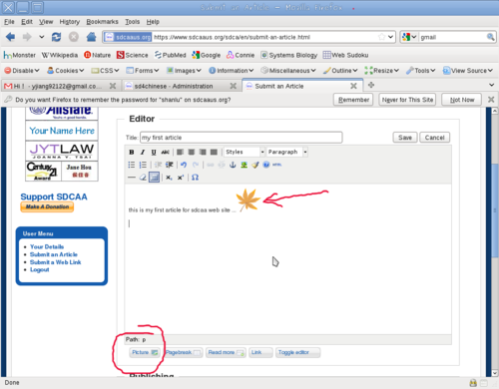Screen dimensions: 499x389
Task: Click the Save button
Action: (405, 138)
